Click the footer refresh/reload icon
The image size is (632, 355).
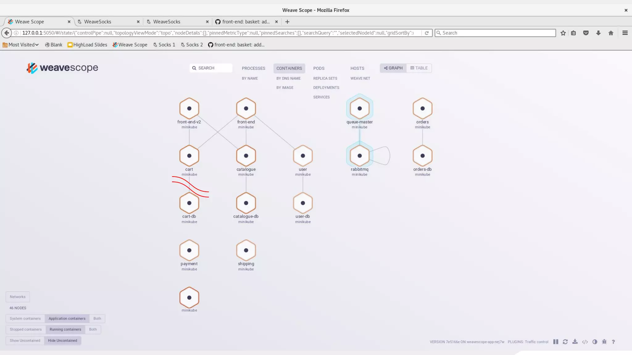pyautogui.click(x=565, y=342)
